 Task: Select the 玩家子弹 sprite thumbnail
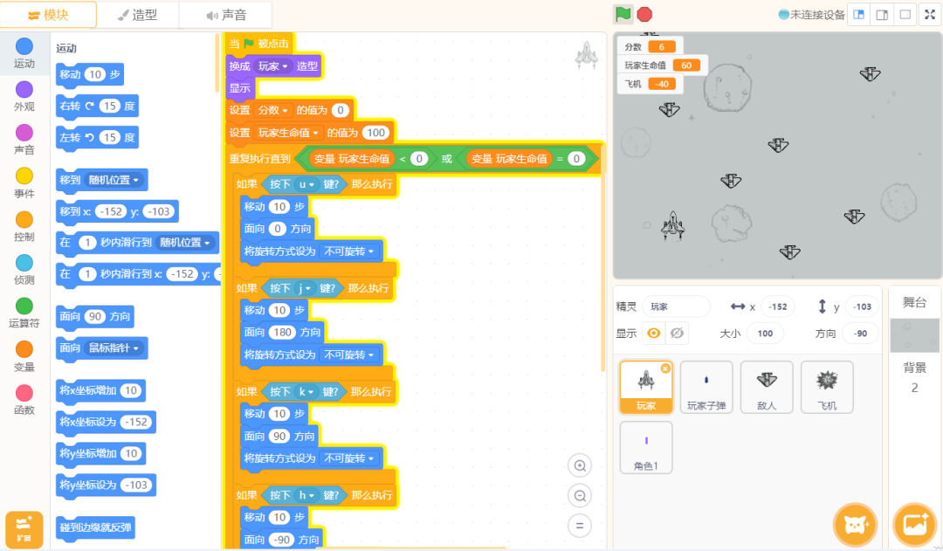[x=706, y=388]
